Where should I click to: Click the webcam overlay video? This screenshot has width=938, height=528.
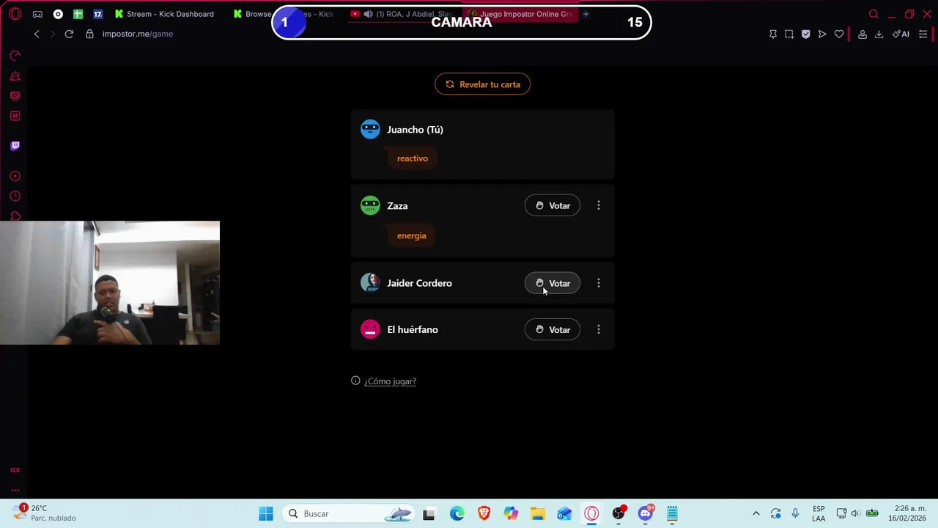coord(110,283)
